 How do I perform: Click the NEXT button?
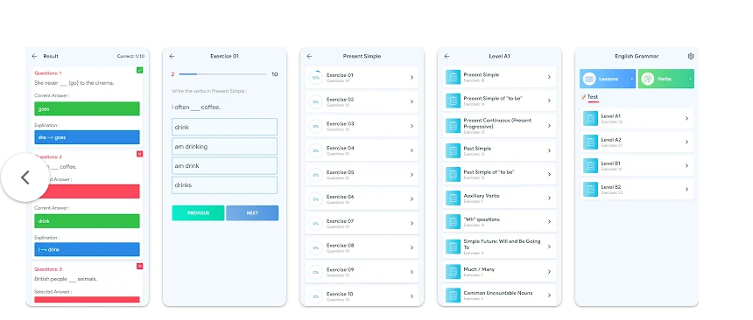[252, 213]
